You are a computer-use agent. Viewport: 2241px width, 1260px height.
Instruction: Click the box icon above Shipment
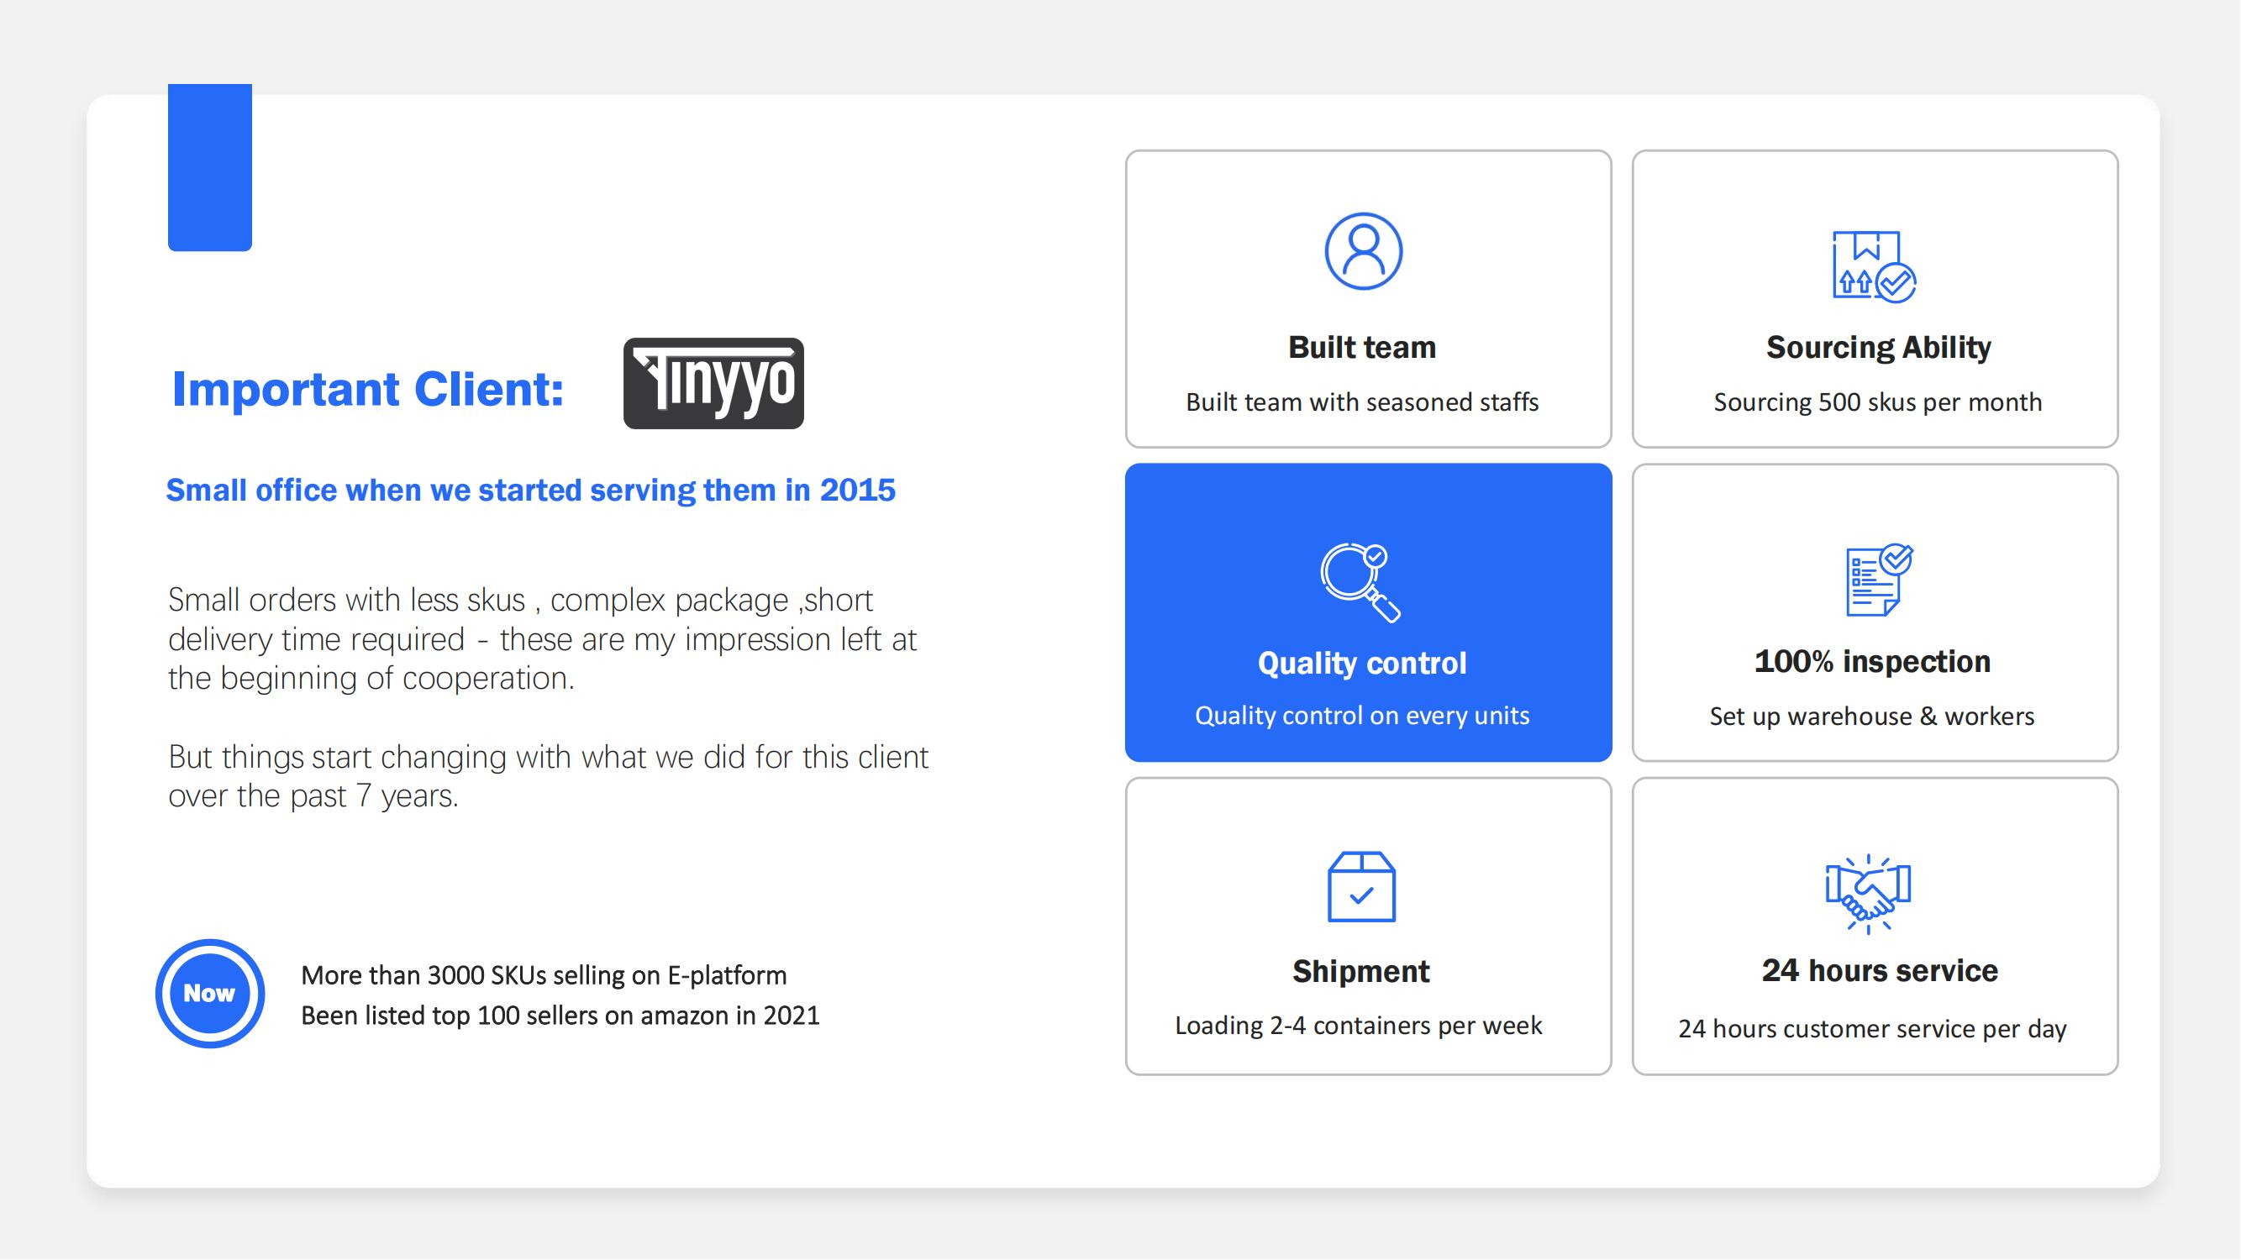(x=1361, y=886)
